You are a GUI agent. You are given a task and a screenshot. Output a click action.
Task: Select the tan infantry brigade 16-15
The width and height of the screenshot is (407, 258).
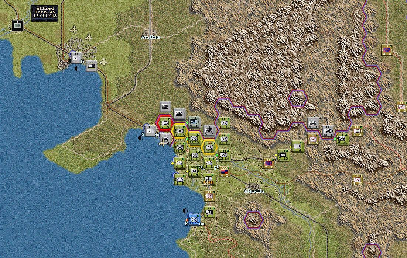click(x=312, y=139)
